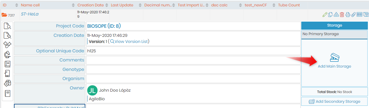
Task: Click the duplicate record icon
Action: pos(330,15)
